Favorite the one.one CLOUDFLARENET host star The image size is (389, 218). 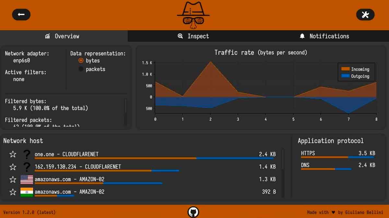[13, 154]
